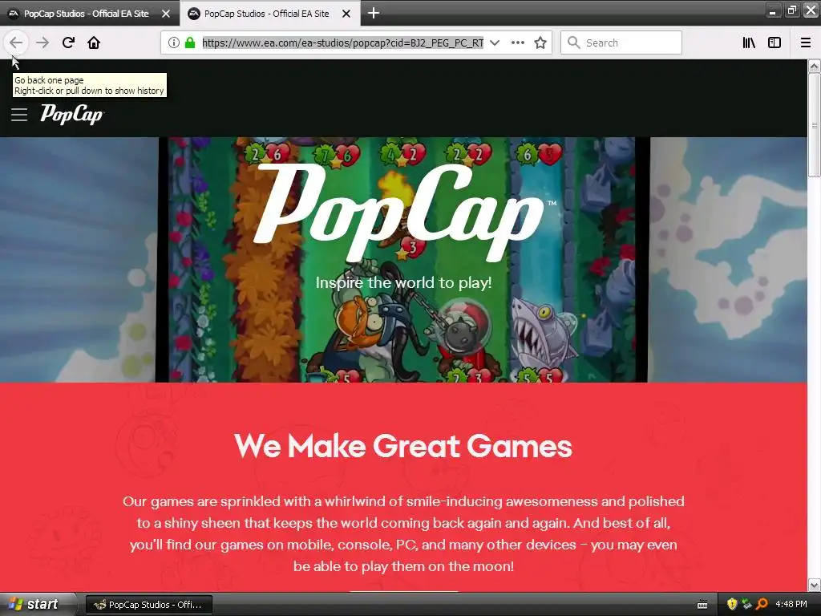Select the PopCap Studios taskbar button
The image size is (821, 616).
[x=149, y=605]
